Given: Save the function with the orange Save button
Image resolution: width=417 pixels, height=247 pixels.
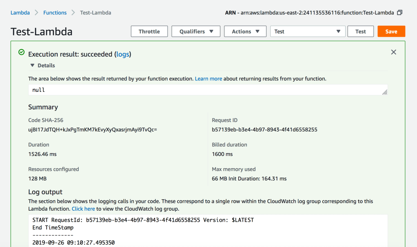Looking at the screenshot, I should tap(391, 31).
